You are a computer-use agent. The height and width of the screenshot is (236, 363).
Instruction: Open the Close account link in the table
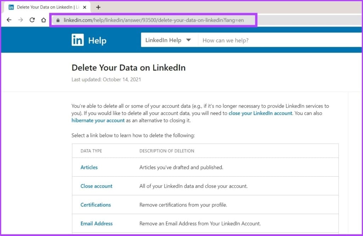coord(96,186)
